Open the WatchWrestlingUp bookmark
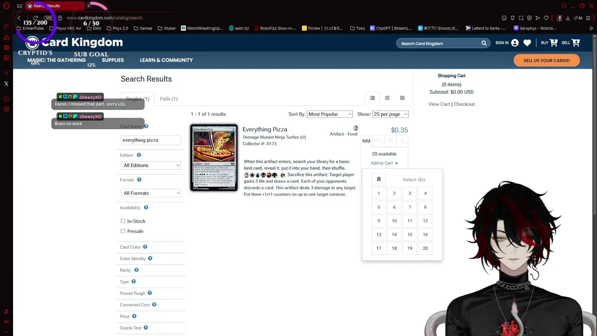This screenshot has height=336, width=597. point(201,28)
